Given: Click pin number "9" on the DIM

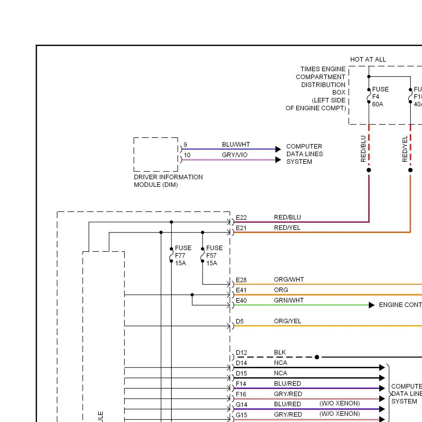Looking at the screenshot, I should point(185,145).
